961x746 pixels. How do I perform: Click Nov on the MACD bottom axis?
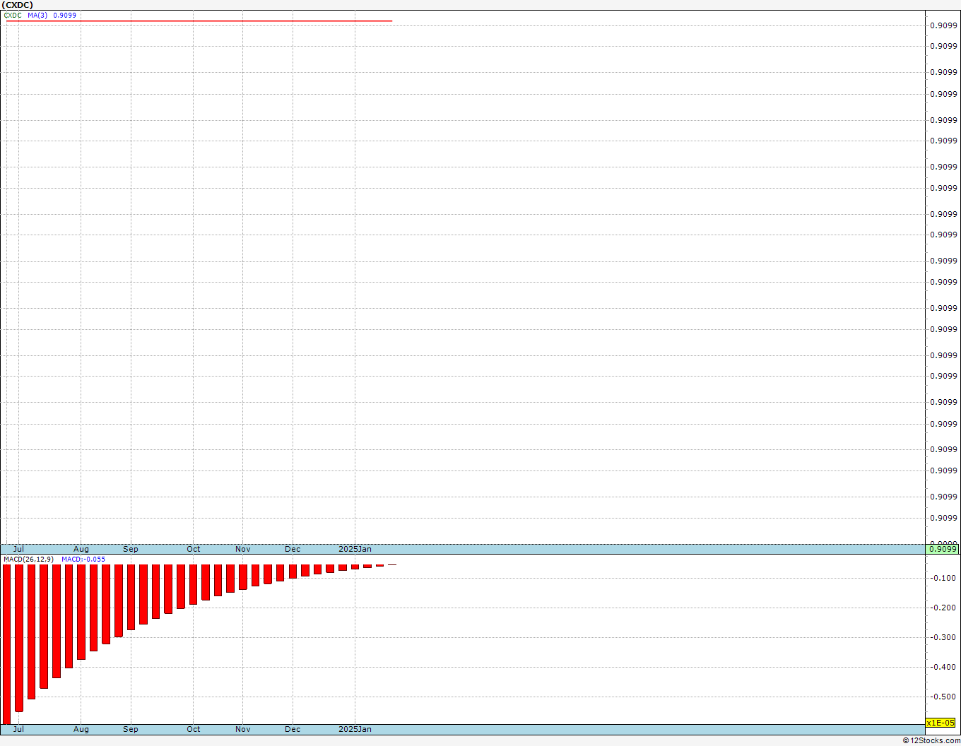tap(243, 729)
